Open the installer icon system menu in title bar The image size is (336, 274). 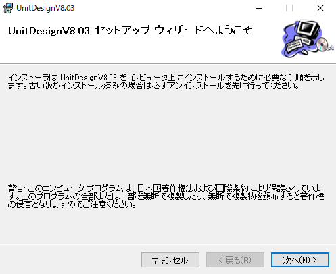pos(7,8)
